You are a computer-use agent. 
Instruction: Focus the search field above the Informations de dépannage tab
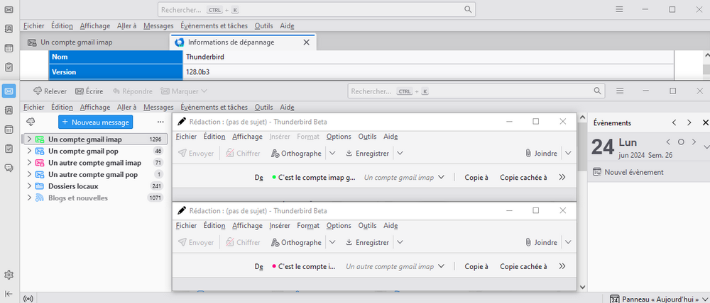[x=317, y=9]
